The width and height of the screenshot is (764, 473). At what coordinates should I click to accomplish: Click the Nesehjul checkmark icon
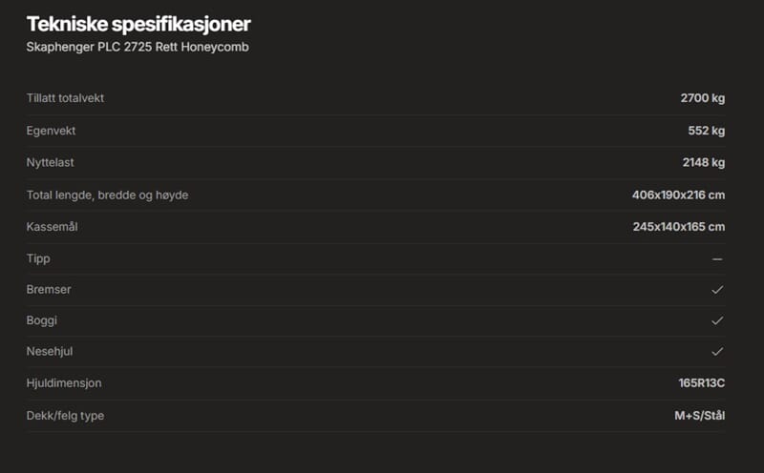pyautogui.click(x=717, y=352)
